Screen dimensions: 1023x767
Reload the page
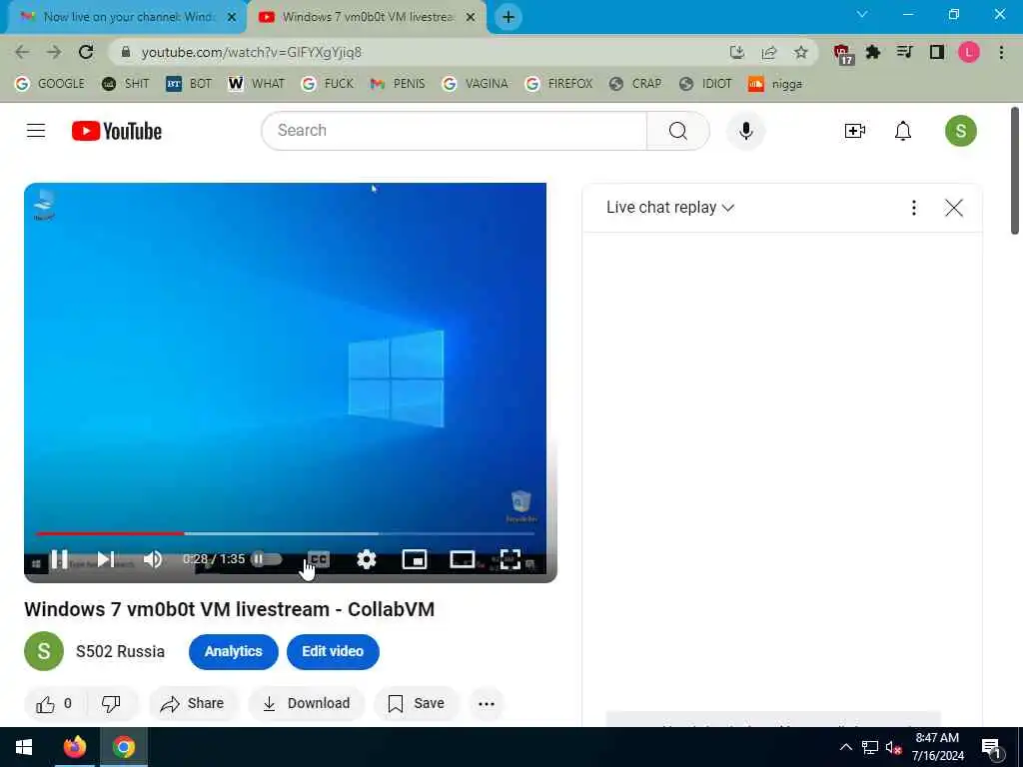pos(86,52)
